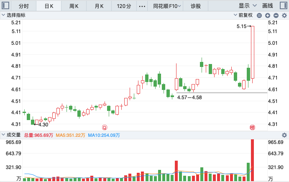This screenshot has height=182, width=289.
Task: Select the tall red limit-up candle at 5.15
Action: tap(253, 52)
